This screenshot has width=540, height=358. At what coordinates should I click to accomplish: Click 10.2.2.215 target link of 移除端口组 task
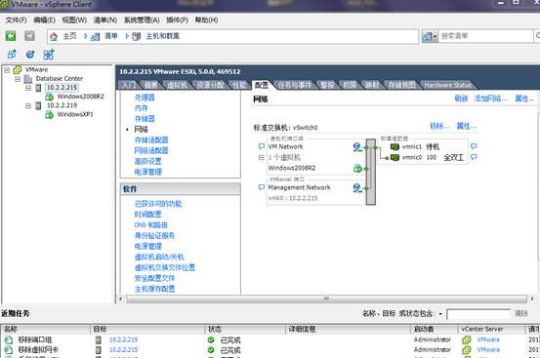click(124, 339)
